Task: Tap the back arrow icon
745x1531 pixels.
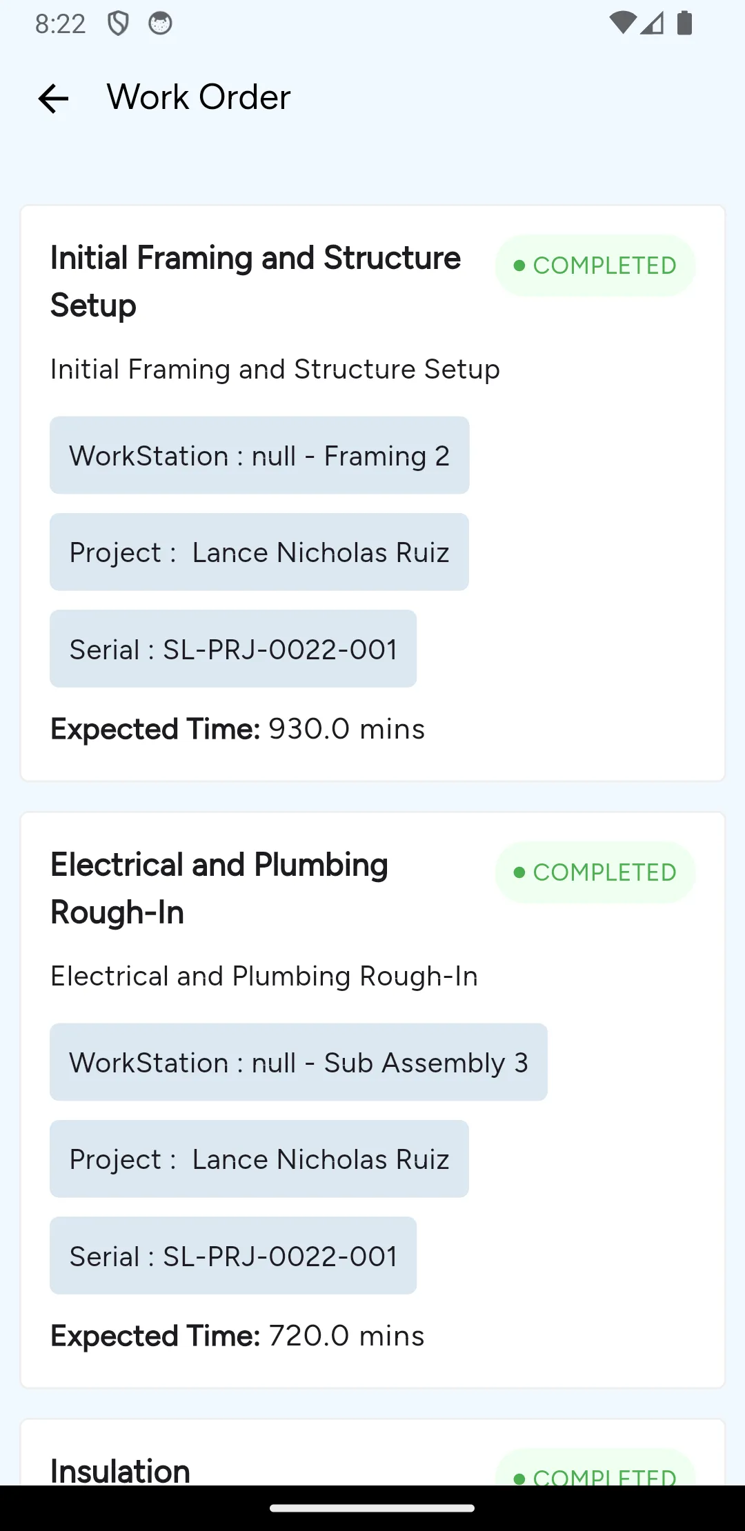Action: tap(53, 98)
